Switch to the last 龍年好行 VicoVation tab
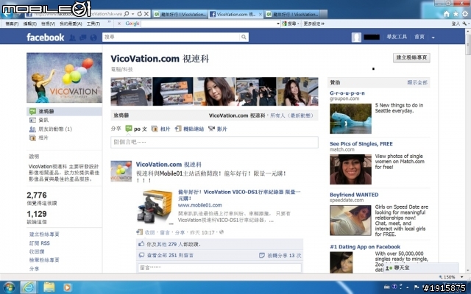The width and height of the screenshot is (471, 294). [292, 14]
